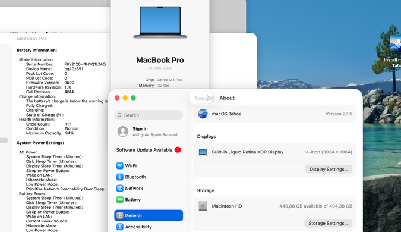Viewport: 401px width, 232px height.
Task: Click the Health Information label
Action: click(x=37, y=120)
